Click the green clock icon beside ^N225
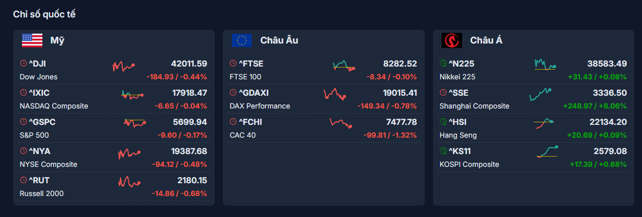Image resolution: width=642 pixels, height=217 pixels. 443,63
